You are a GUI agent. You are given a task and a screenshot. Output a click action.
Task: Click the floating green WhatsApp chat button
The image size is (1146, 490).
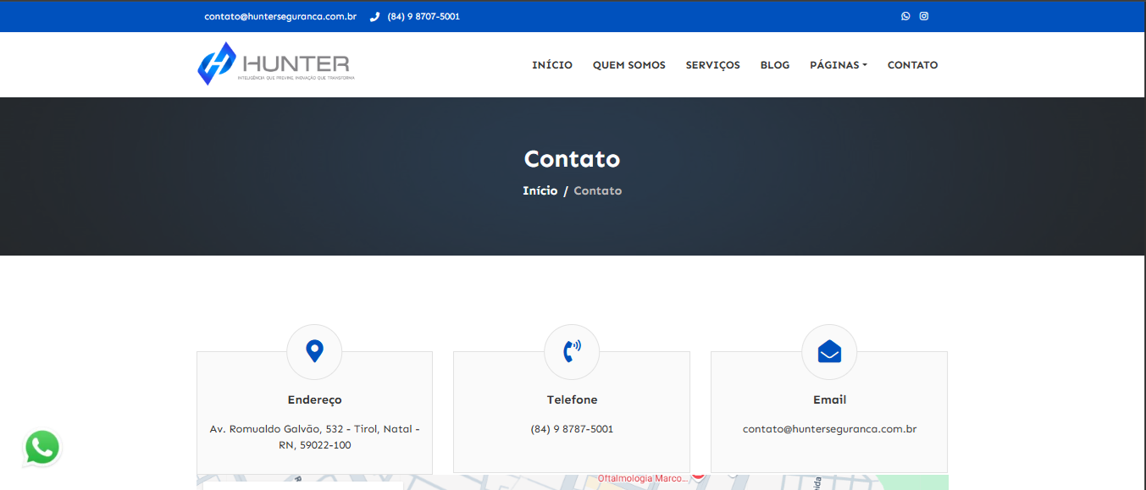tap(42, 448)
